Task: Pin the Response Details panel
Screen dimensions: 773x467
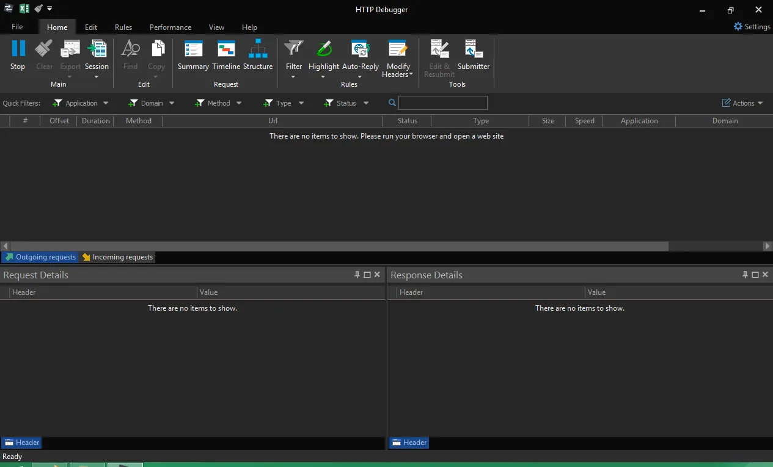Action: pos(746,275)
